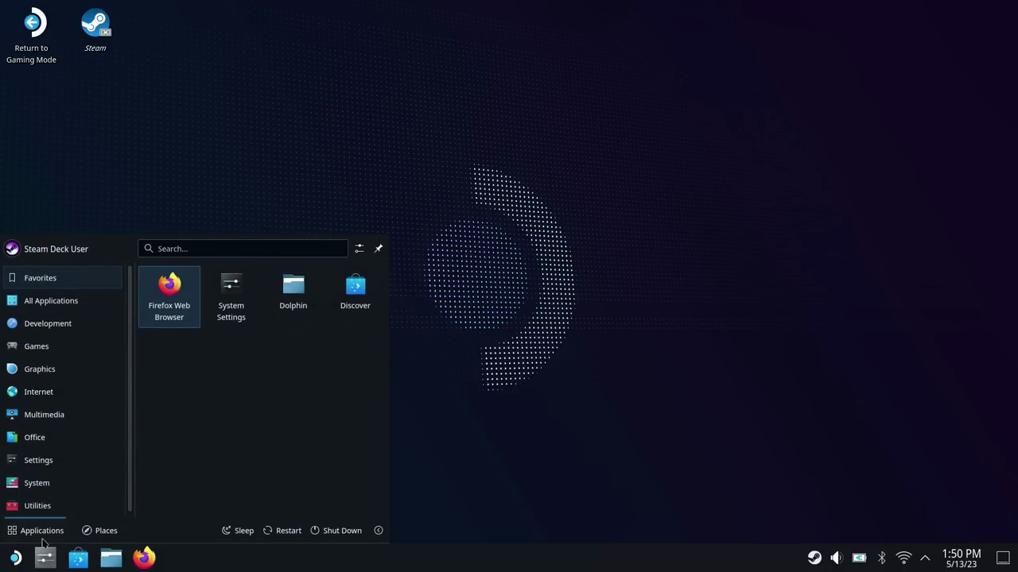Open Return to Gaming Mode desktop shortcut
Image resolution: width=1018 pixels, height=572 pixels.
[x=32, y=36]
